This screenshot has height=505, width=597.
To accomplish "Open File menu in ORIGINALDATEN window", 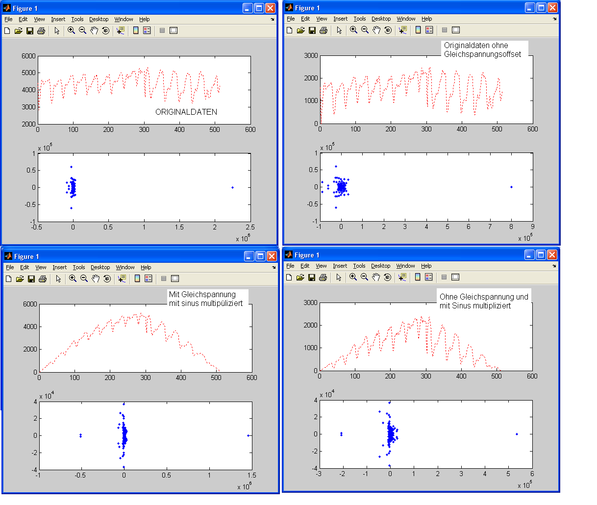I will (x=8, y=19).
